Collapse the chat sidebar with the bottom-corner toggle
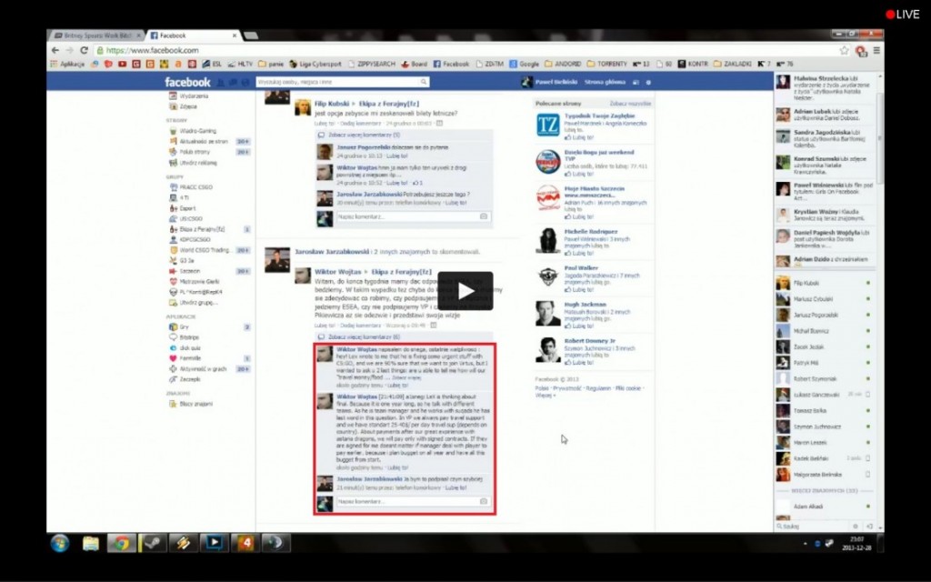 coord(869,527)
